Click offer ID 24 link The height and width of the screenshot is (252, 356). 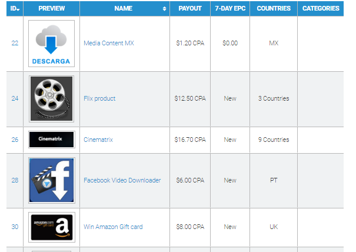15,98
